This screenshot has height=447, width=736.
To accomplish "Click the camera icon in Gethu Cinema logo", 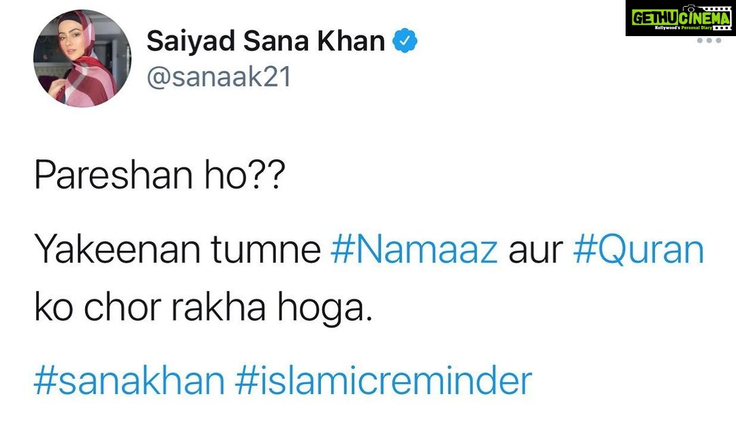I will pyautogui.click(x=689, y=8).
